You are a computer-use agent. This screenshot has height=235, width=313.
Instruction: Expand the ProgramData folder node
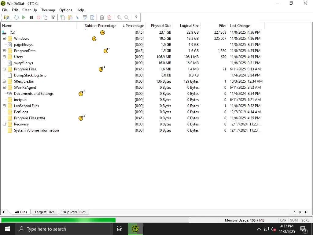tap(4, 50)
